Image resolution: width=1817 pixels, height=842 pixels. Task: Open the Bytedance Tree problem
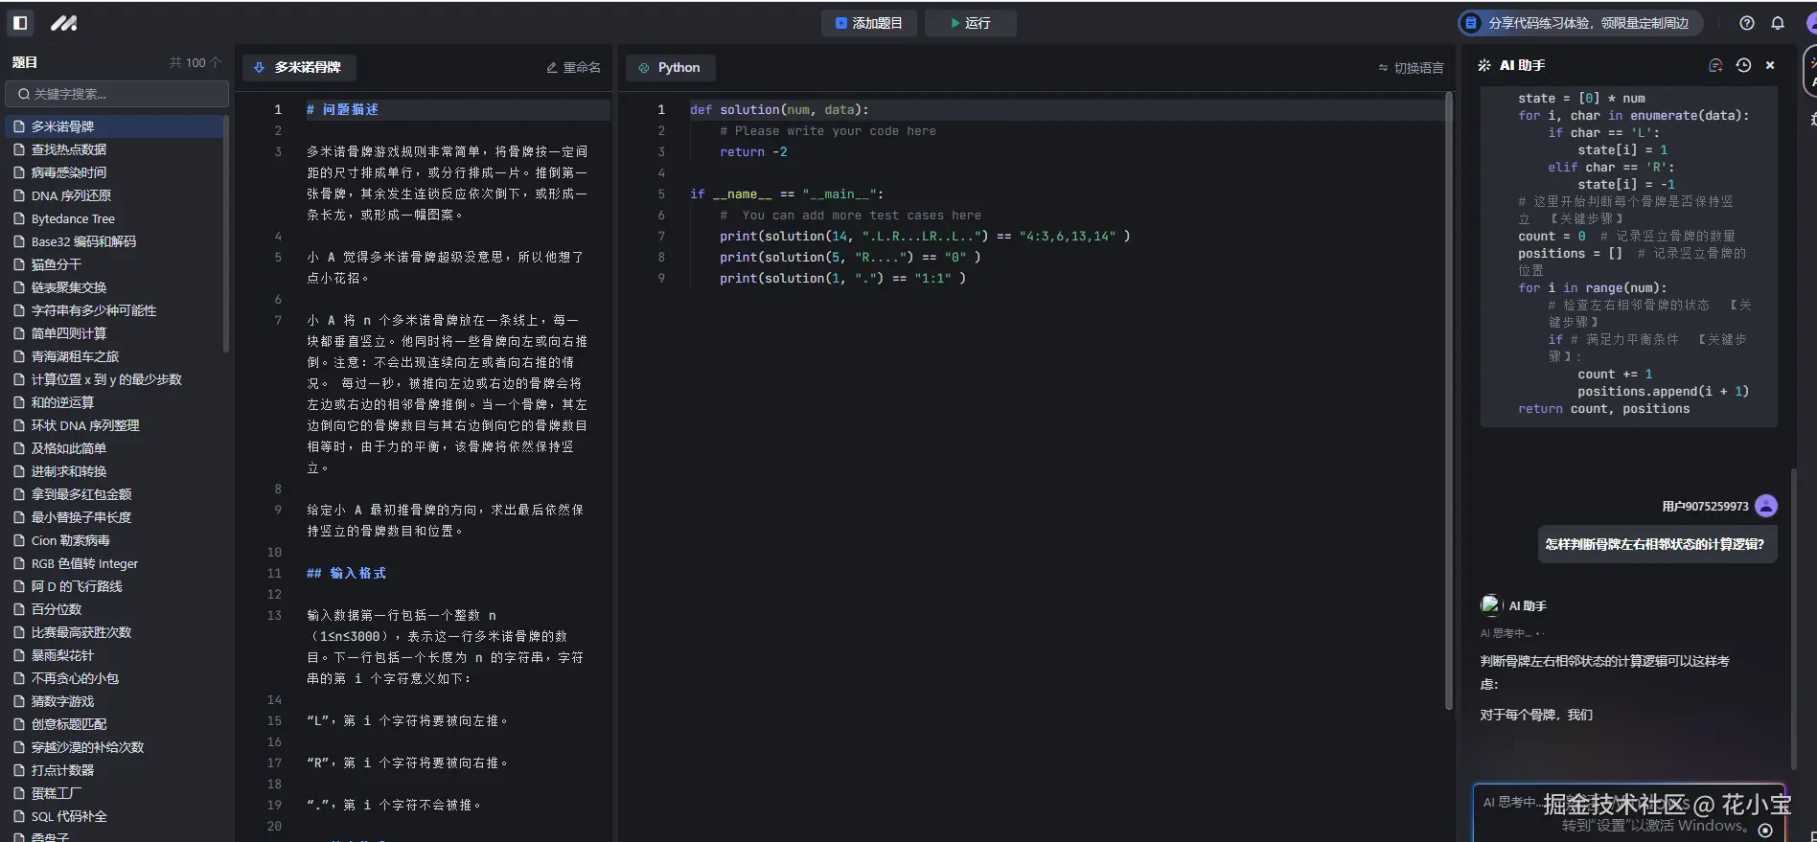[x=73, y=218]
